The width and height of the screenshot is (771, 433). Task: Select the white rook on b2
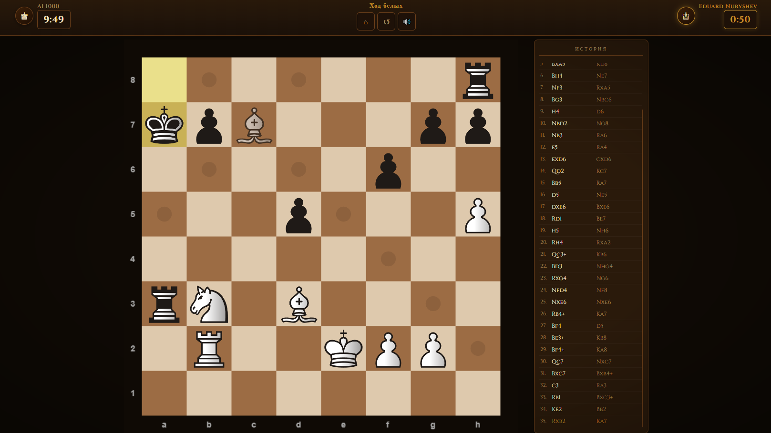[x=209, y=349]
